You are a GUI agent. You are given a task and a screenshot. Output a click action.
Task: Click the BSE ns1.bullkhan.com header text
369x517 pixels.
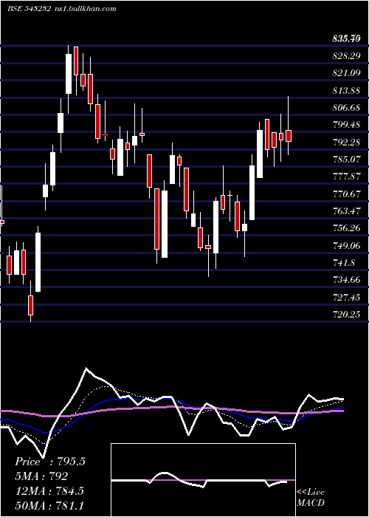click(x=62, y=9)
